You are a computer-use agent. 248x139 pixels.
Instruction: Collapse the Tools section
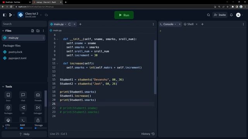[x=3, y=86]
